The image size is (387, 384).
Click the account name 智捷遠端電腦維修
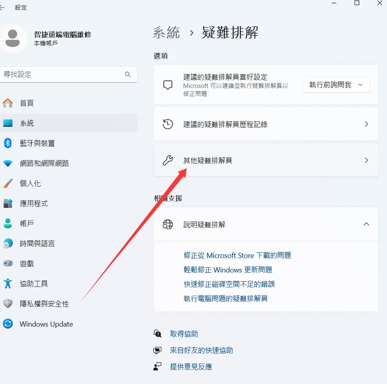point(63,35)
